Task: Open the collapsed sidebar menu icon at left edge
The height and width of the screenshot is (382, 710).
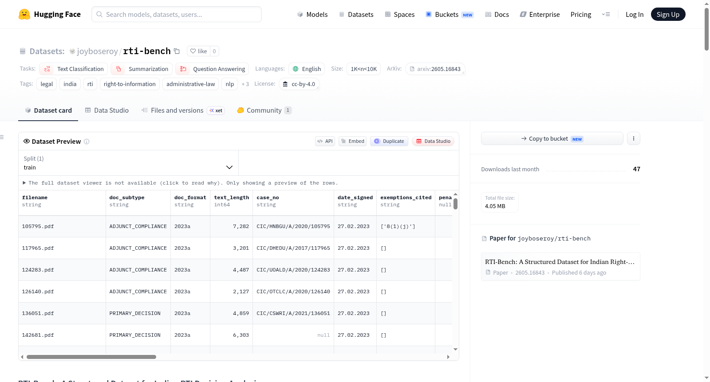Action: coord(2,137)
